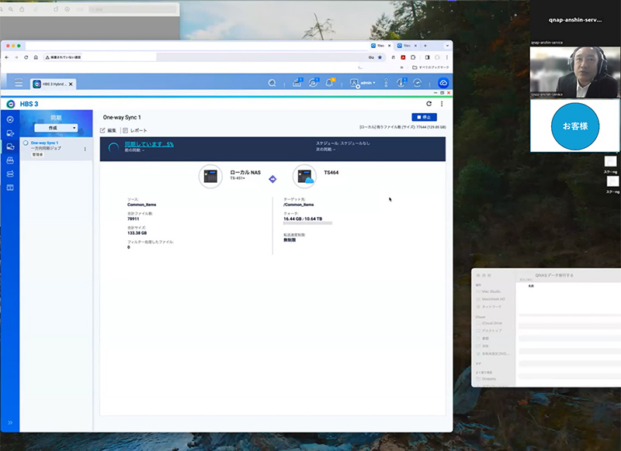Click the sync direction arrow icon
The image size is (621, 451).
(x=272, y=179)
